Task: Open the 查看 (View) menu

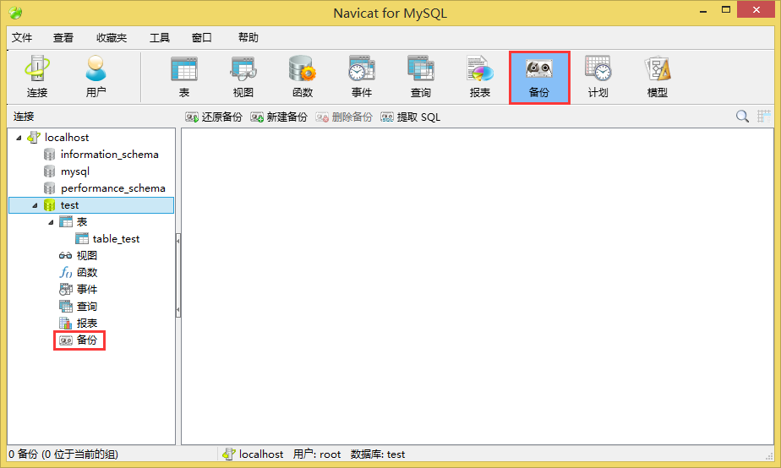Action: point(63,38)
